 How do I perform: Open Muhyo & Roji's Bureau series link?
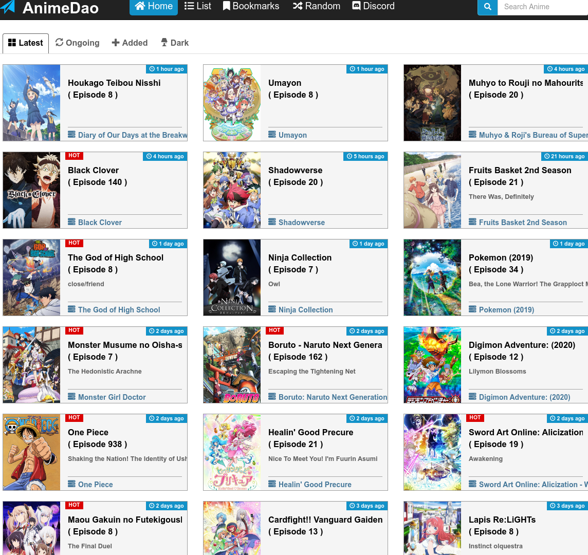point(533,135)
